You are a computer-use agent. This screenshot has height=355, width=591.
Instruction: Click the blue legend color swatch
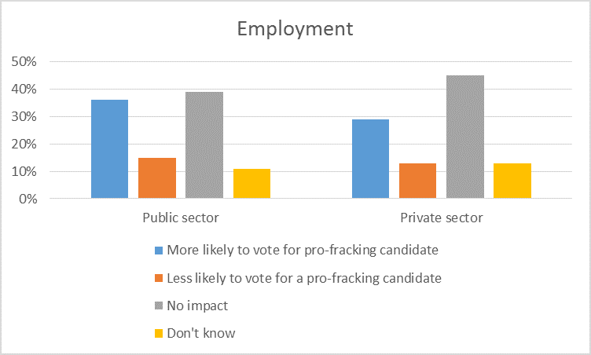coord(159,251)
